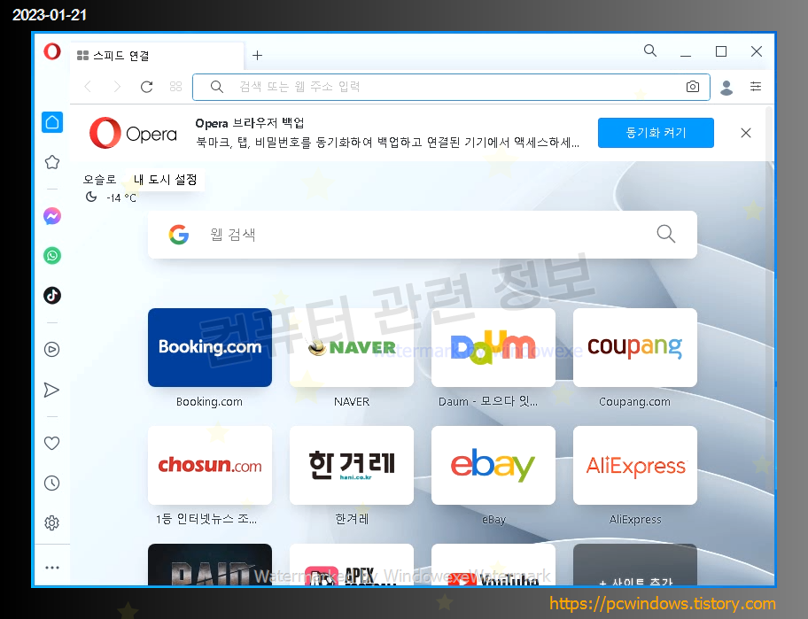Screen dimensions: 808x619
Task: Open the Easy Setup sliders menu
Action: (756, 87)
